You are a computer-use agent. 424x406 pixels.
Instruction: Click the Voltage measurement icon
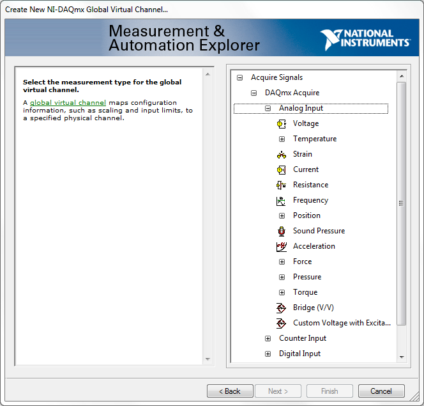tap(282, 123)
